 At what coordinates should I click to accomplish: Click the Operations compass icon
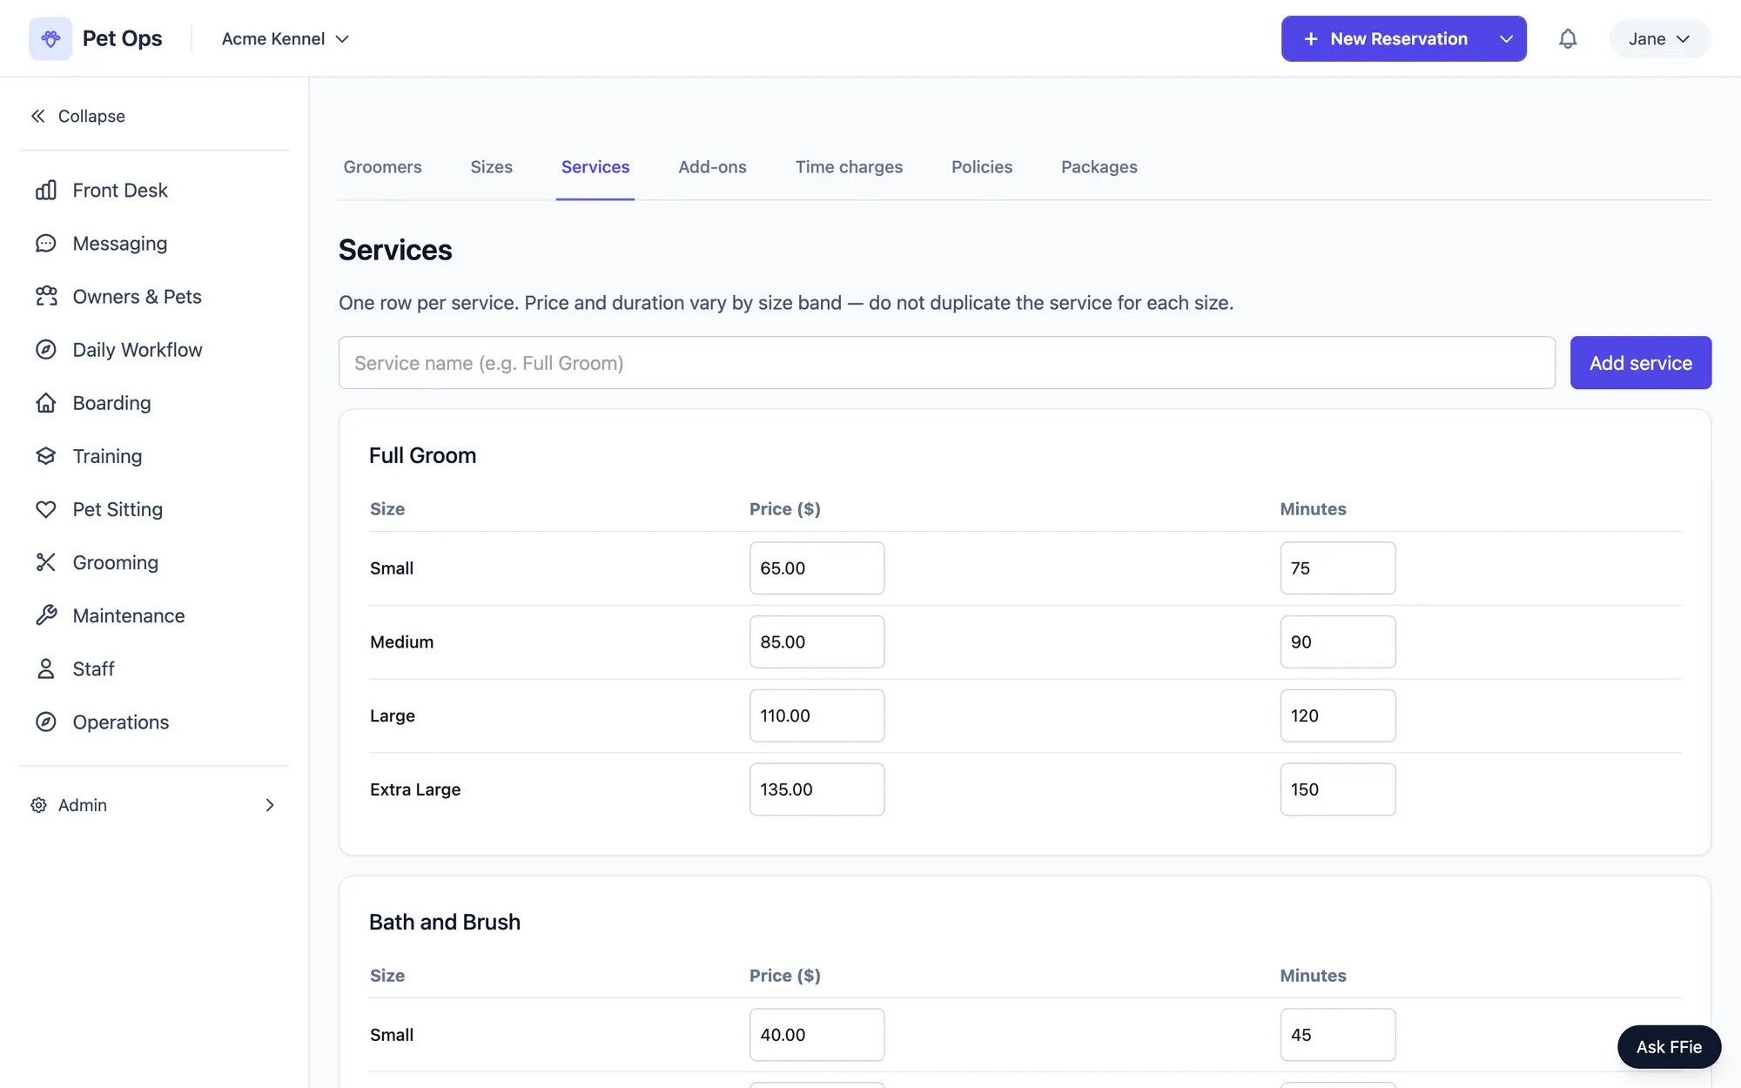point(46,721)
